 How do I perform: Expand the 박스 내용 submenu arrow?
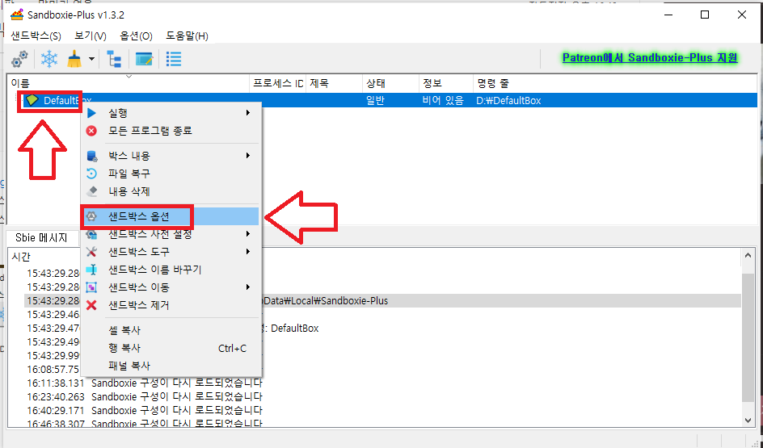click(x=247, y=156)
